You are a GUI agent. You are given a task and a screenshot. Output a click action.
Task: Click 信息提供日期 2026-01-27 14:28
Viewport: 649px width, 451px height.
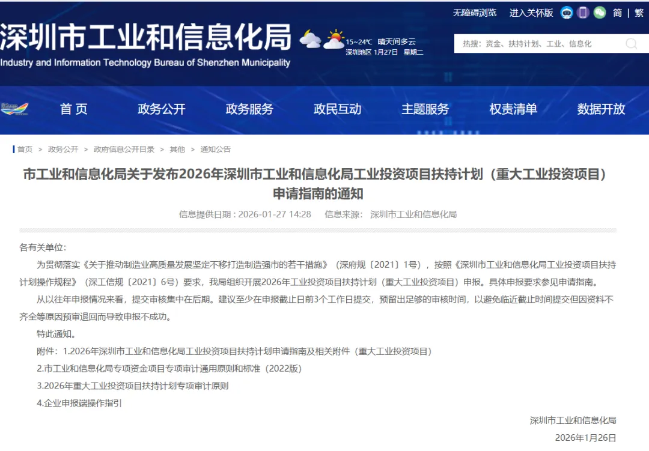245,214
